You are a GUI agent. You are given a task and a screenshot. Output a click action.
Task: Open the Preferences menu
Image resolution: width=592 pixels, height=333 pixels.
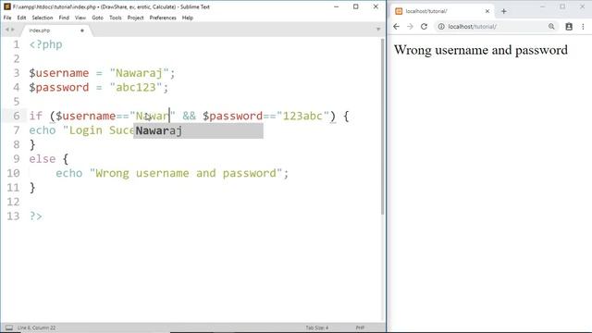163,18
